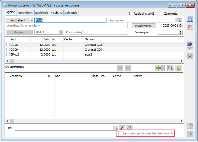Open the dropdown beside the green plus
The height and width of the screenshot is (142, 198).
tap(163, 68)
